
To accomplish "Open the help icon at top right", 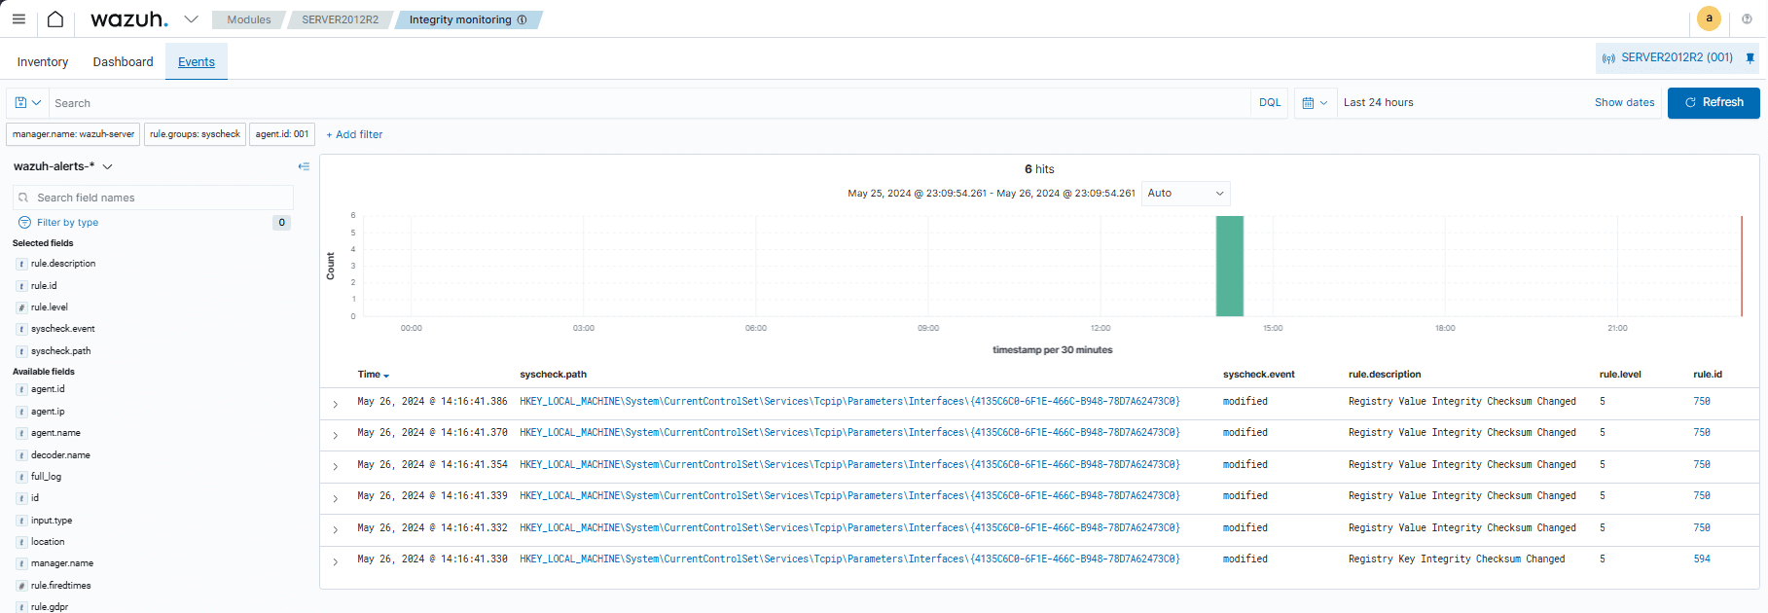I will [1747, 19].
